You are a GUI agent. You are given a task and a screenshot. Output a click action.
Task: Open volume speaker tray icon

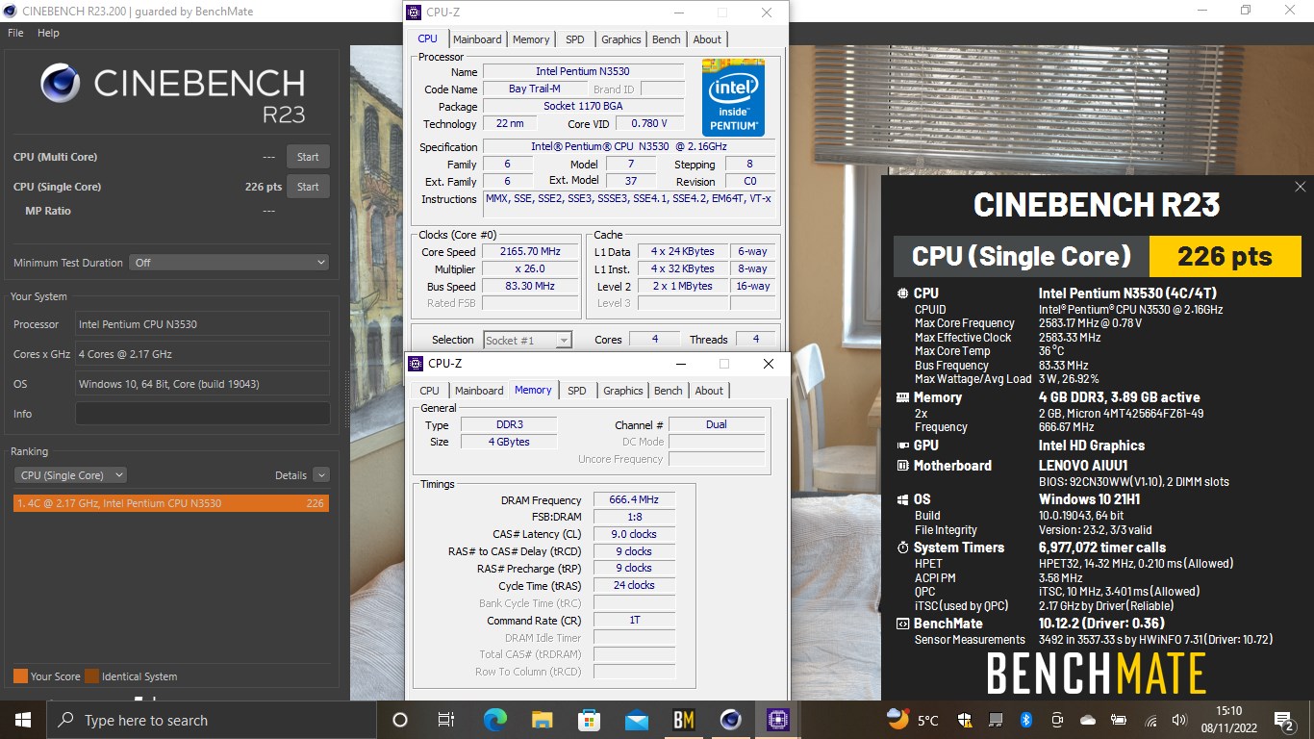click(x=1179, y=720)
